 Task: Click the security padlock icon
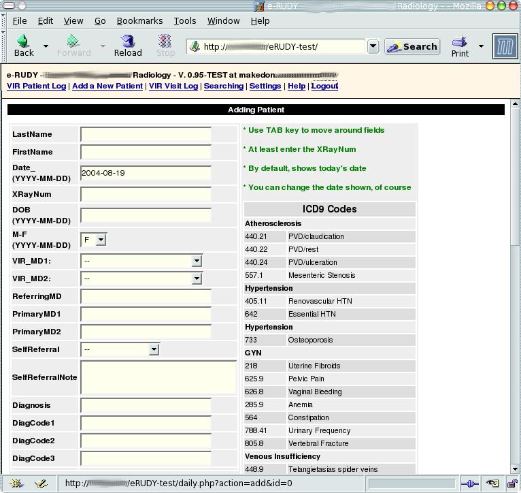click(x=512, y=483)
